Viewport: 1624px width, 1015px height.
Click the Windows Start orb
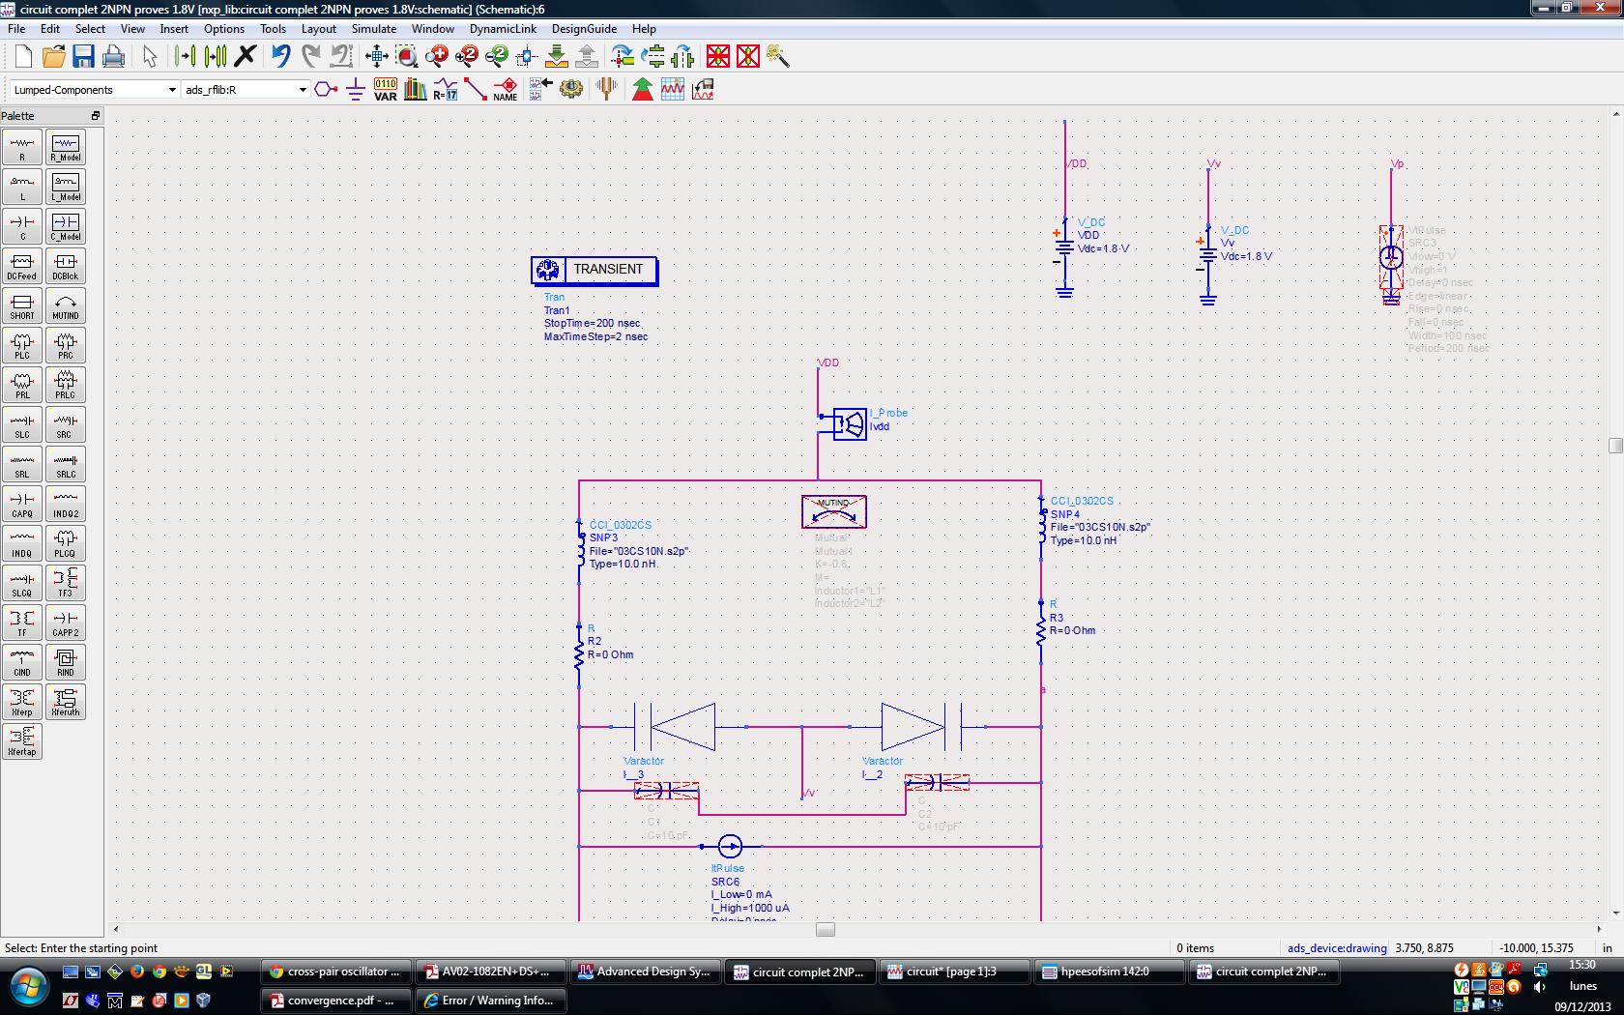28,985
